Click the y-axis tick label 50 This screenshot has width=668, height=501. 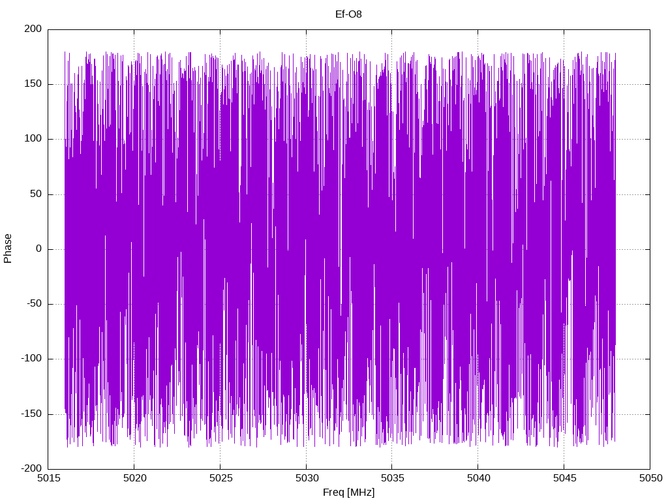(x=37, y=194)
